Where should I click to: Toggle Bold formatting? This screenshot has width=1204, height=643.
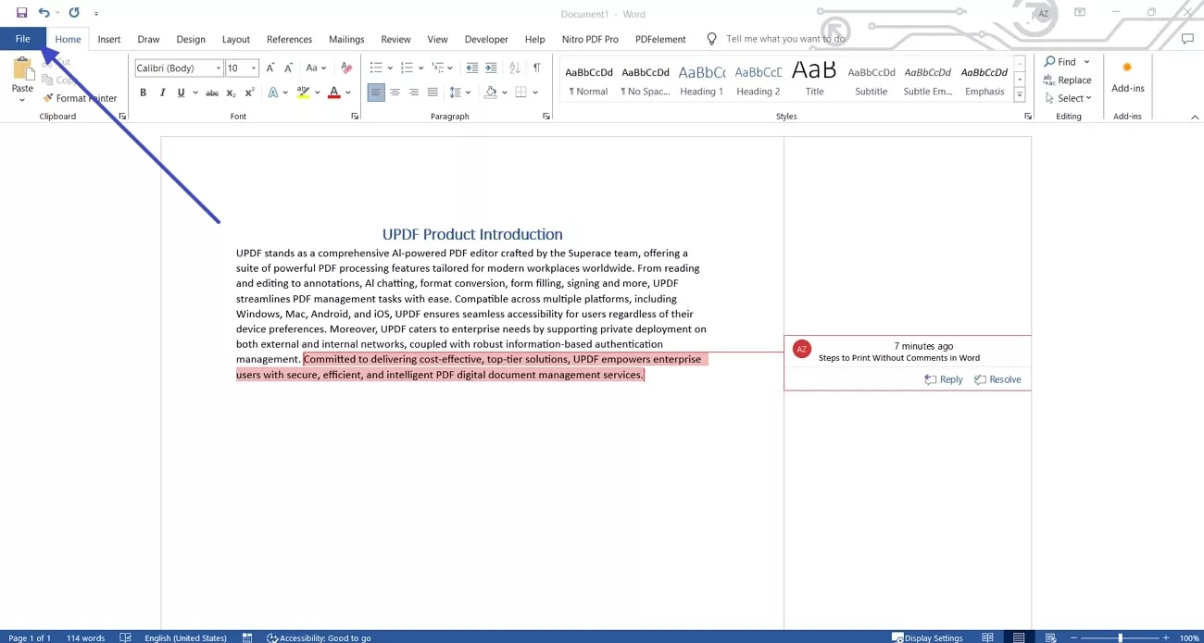tap(143, 93)
